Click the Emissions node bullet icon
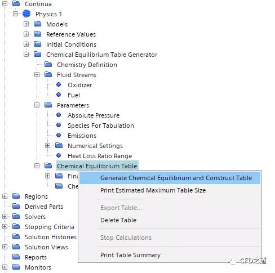The height and width of the screenshot is (273, 275). [x=59, y=135]
